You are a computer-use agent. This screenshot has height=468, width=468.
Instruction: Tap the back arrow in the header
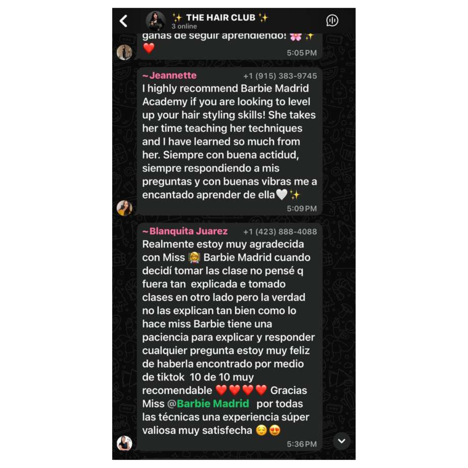pyautogui.click(x=123, y=21)
